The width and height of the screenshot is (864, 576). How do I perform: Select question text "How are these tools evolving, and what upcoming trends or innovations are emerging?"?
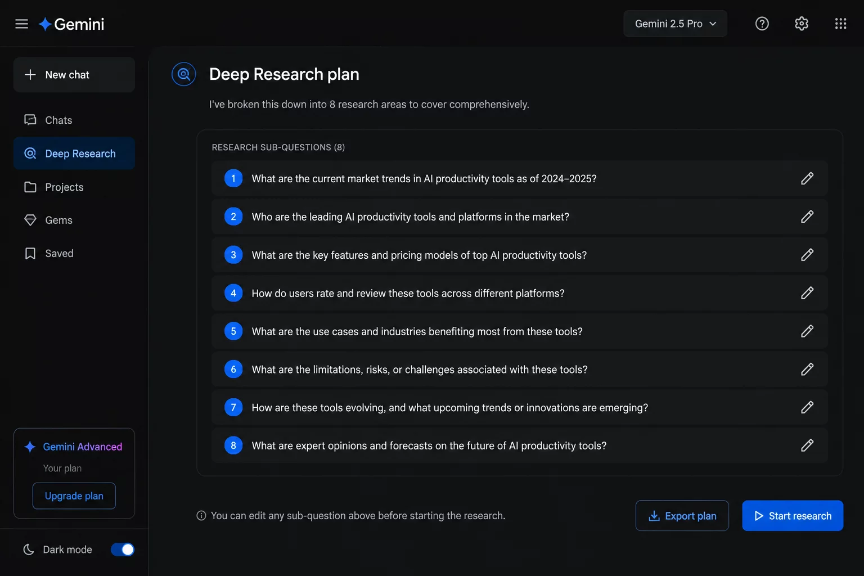(x=450, y=408)
